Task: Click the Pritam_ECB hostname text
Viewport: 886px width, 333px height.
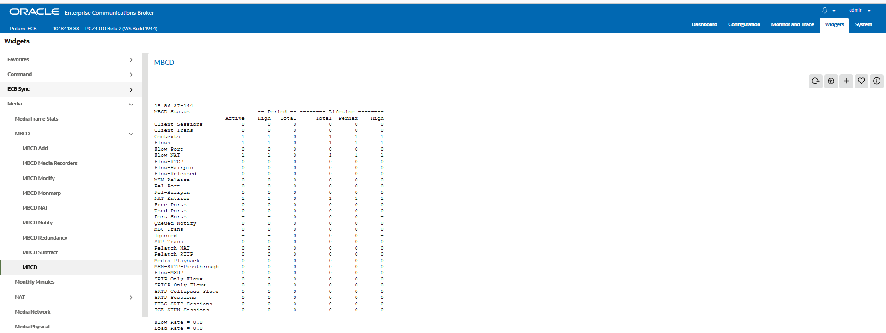Action: 23,29
